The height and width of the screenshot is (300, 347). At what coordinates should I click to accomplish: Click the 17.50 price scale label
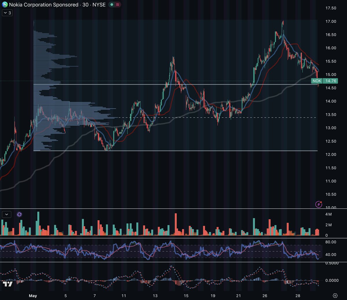click(x=331, y=8)
